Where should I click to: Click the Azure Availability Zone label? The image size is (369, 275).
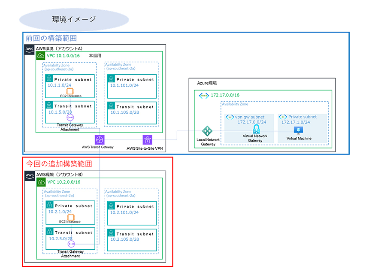[x=235, y=104]
